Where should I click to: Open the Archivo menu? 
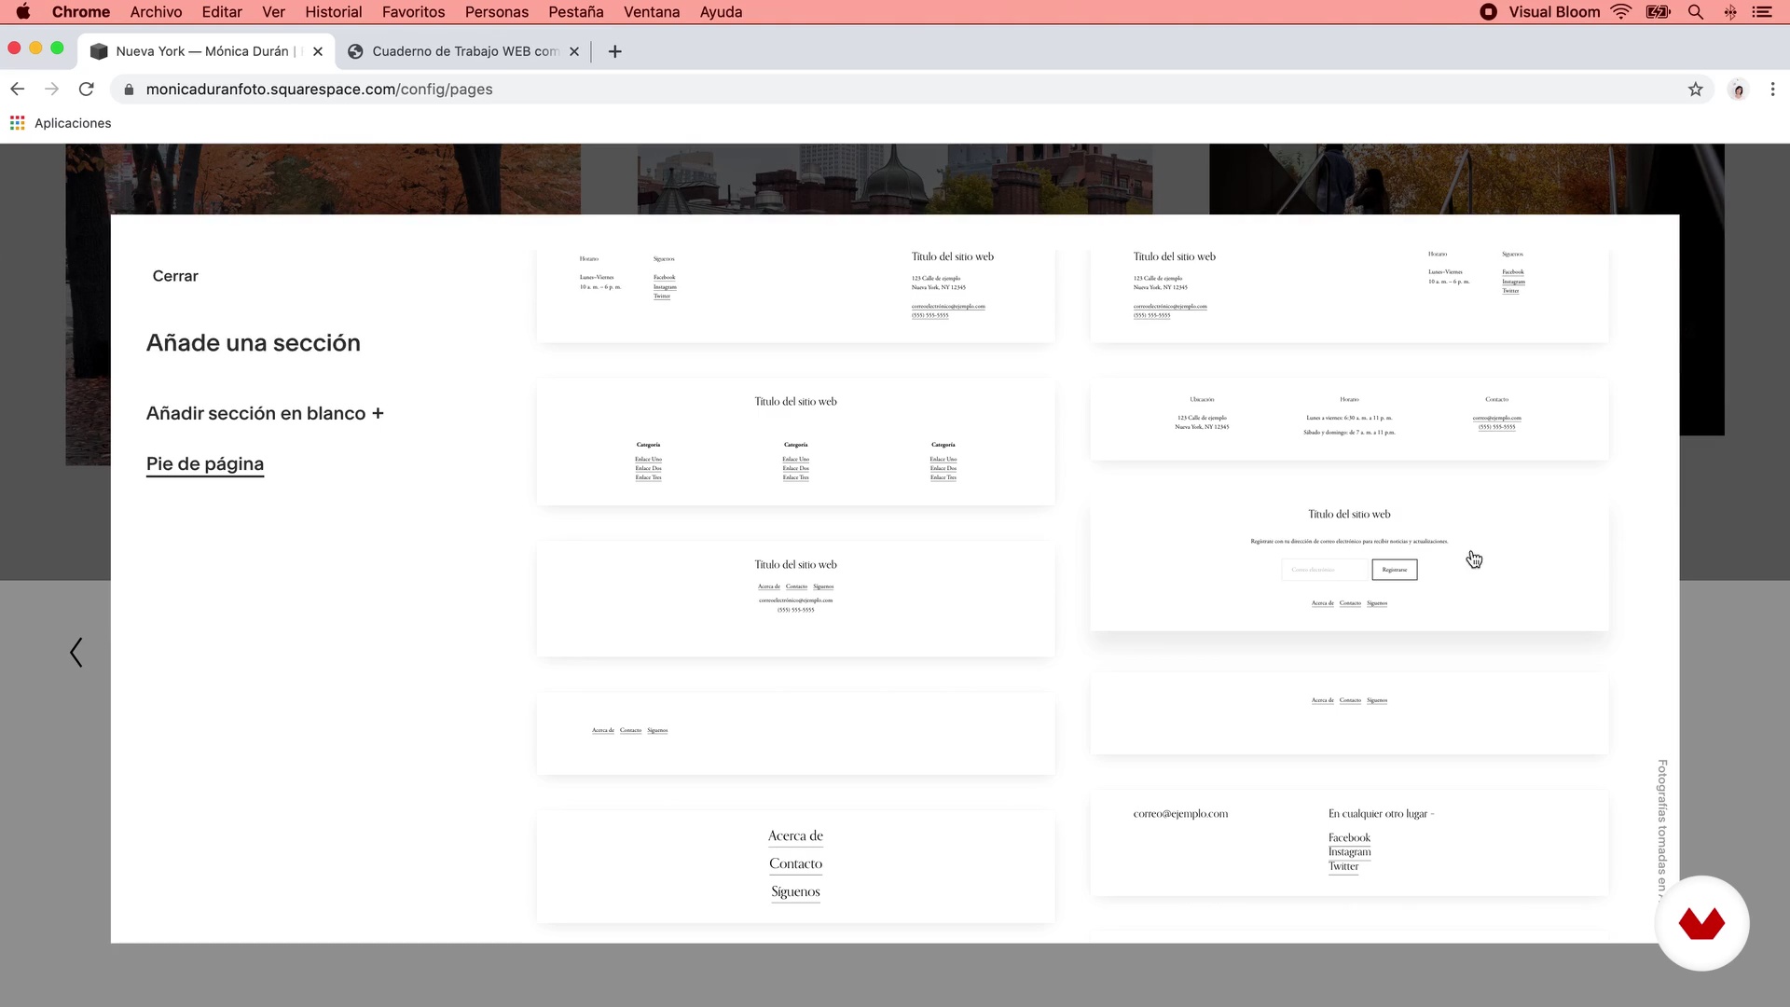[x=156, y=12]
